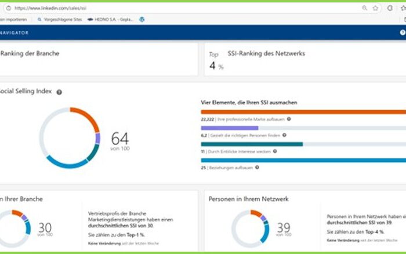Click the zoom magnifier icon in address bar

pos(364,8)
